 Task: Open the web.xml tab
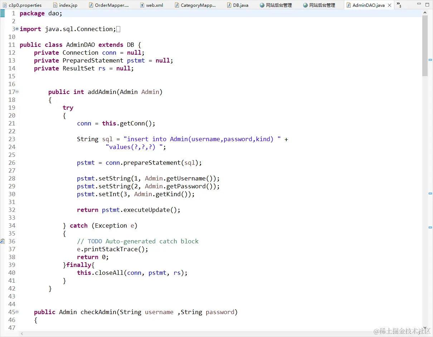pyautogui.click(x=152, y=5)
